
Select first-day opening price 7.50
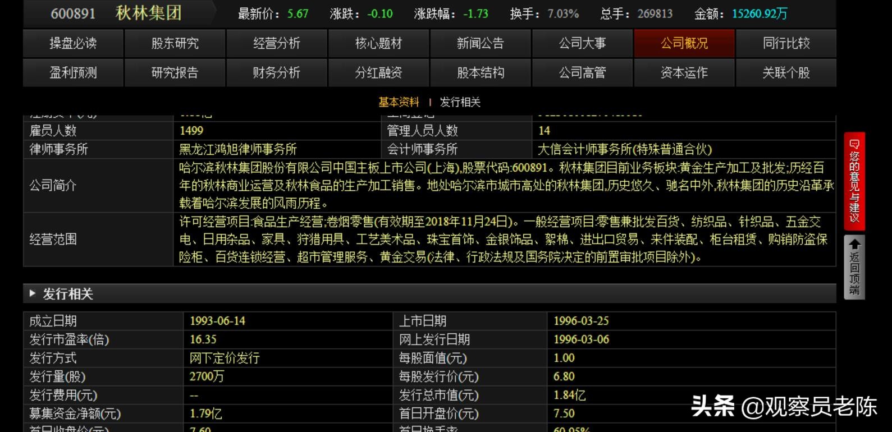pos(564,413)
